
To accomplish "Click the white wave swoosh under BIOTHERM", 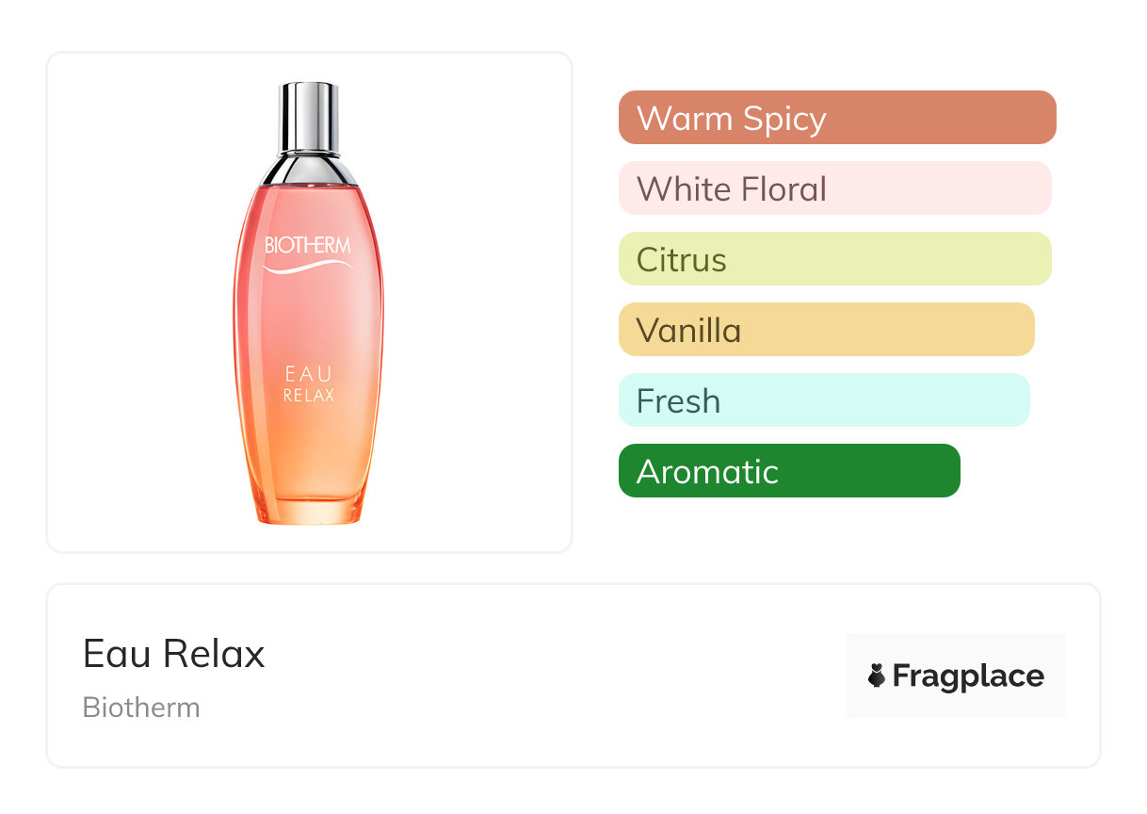I will click(x=308, y=268).
